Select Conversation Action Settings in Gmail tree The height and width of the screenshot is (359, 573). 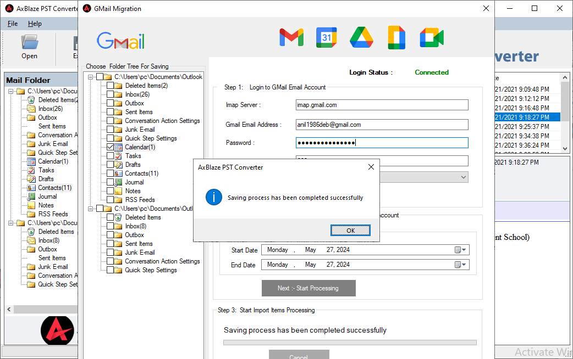[162, 121]
